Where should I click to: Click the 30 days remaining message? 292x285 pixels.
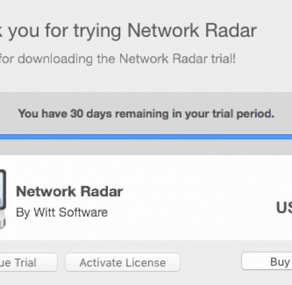click(x=146, y=113)
